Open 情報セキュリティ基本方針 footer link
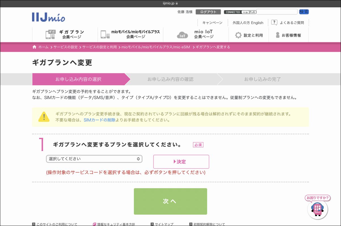This screenshot has height=226, width=341. pyautogui.click(x=116, y=224)
